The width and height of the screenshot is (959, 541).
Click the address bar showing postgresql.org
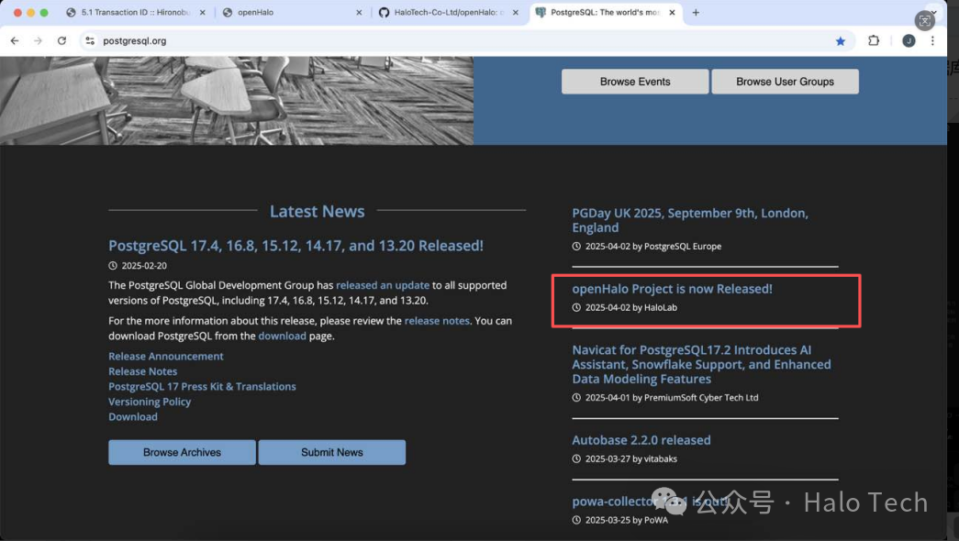[x=465, y=41]
